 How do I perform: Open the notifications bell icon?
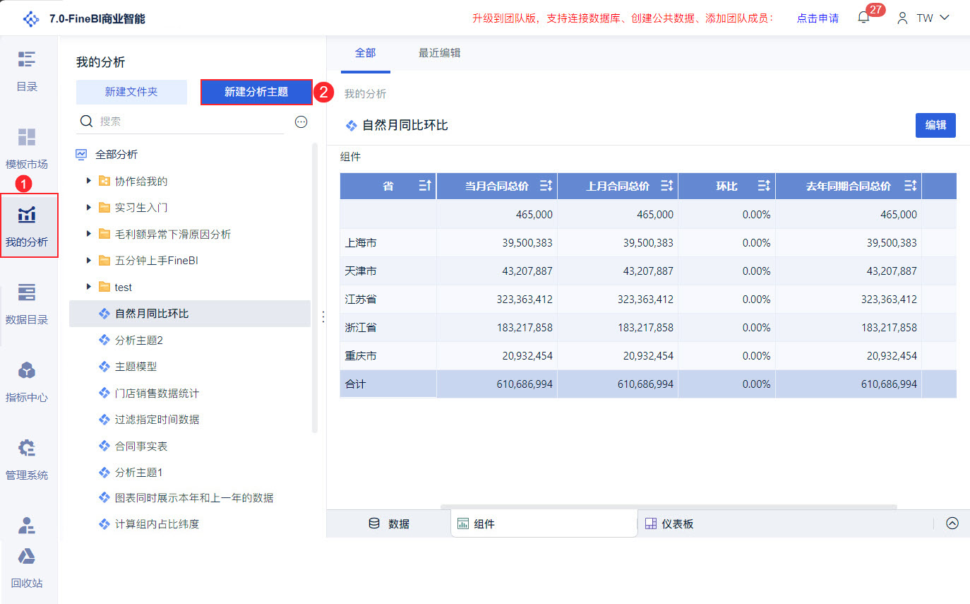tap(863, 18)
